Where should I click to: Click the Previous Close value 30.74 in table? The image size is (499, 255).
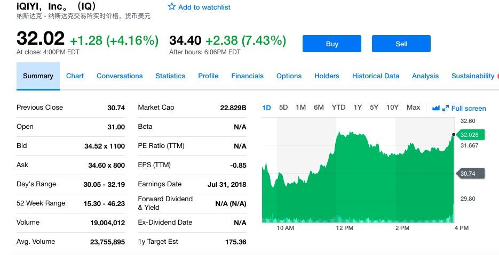[x=116, y=108]
